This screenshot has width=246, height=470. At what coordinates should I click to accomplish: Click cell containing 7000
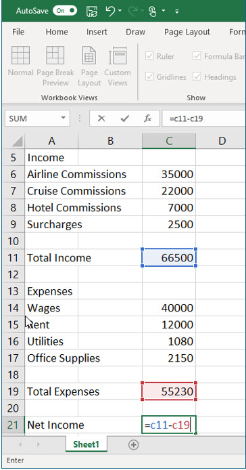tap(169, 208)
